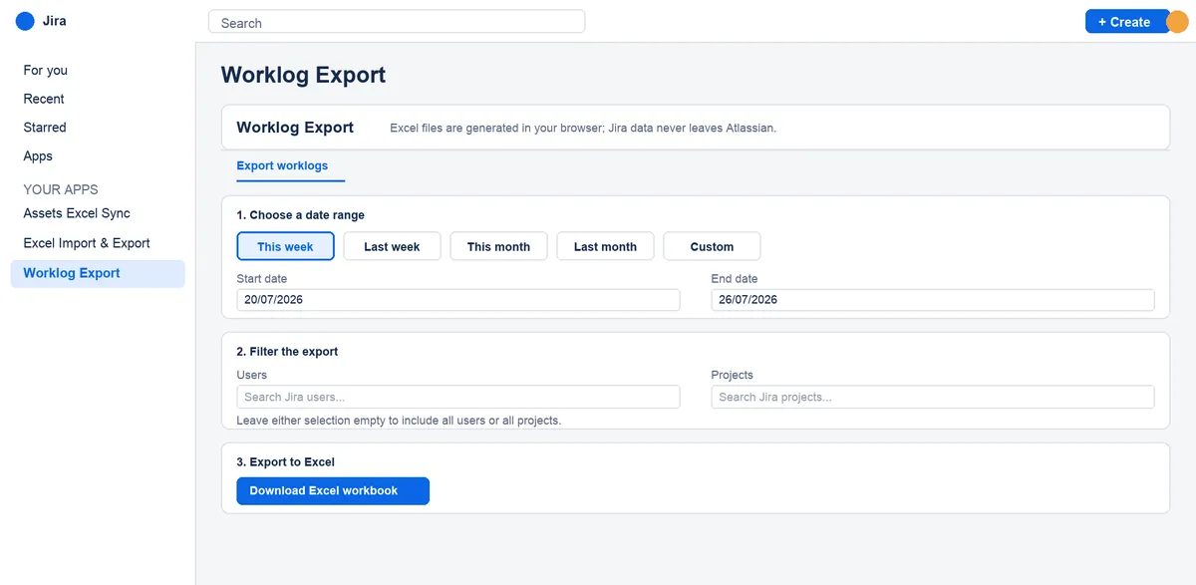
Task: Open the Search Jira projects box
Action: 933,397
